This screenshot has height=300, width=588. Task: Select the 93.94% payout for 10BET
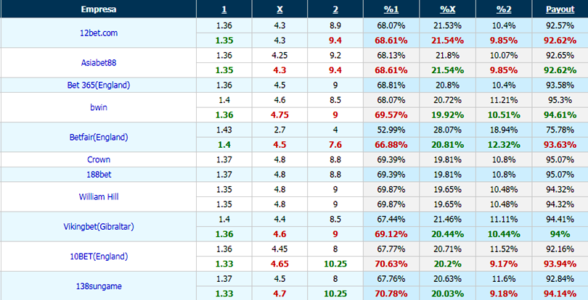coord(560,264)
